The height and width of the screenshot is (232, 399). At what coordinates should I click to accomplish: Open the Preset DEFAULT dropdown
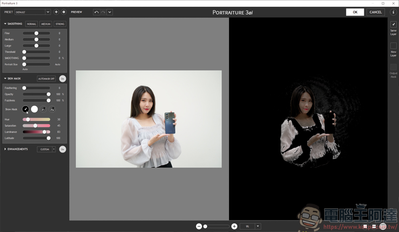33,12
